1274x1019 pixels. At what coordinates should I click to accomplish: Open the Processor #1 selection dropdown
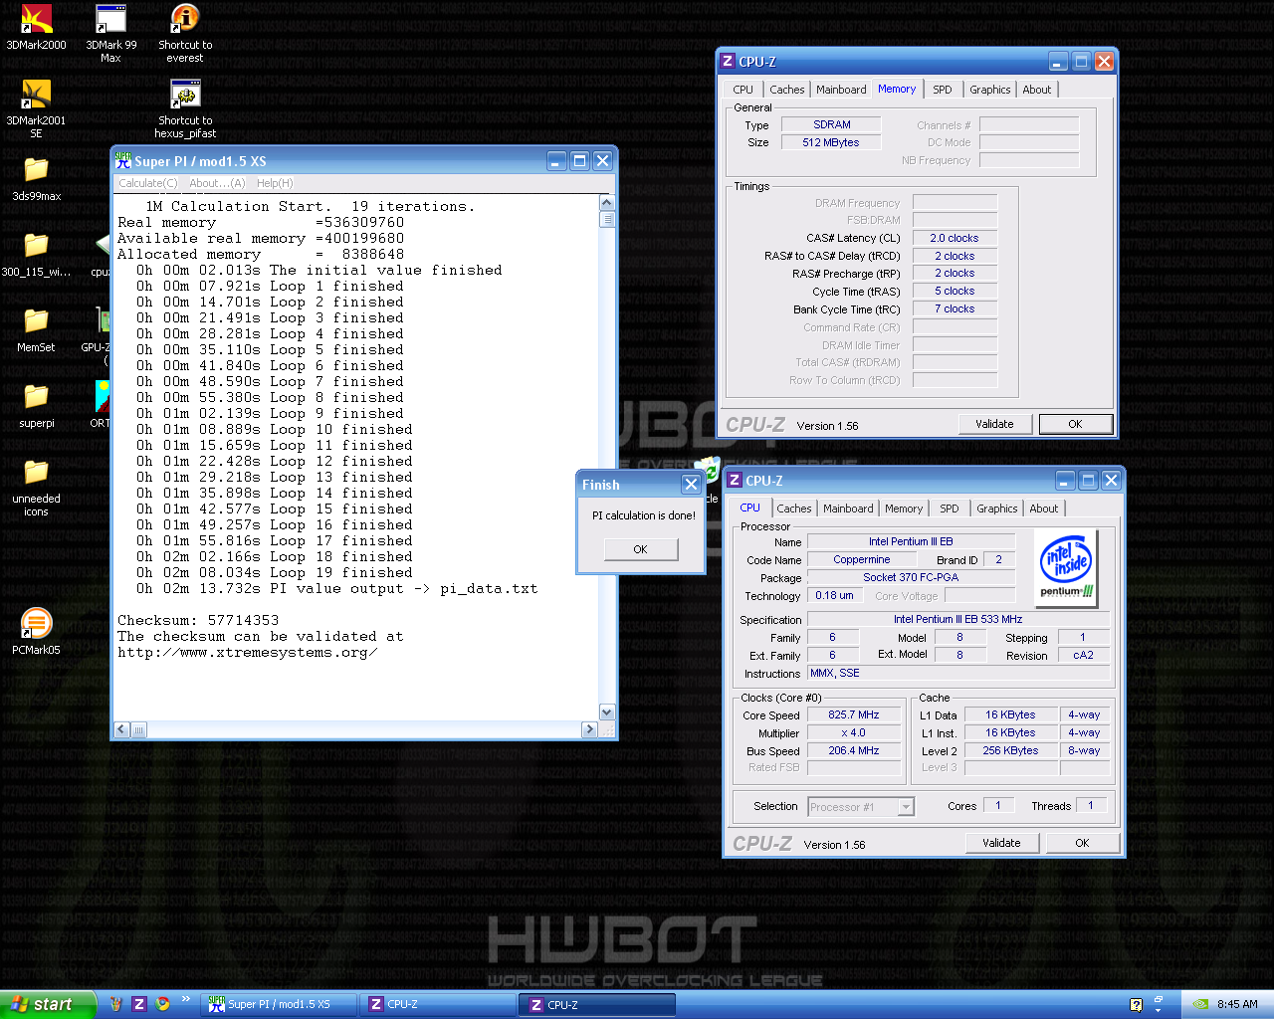(861, 807)
